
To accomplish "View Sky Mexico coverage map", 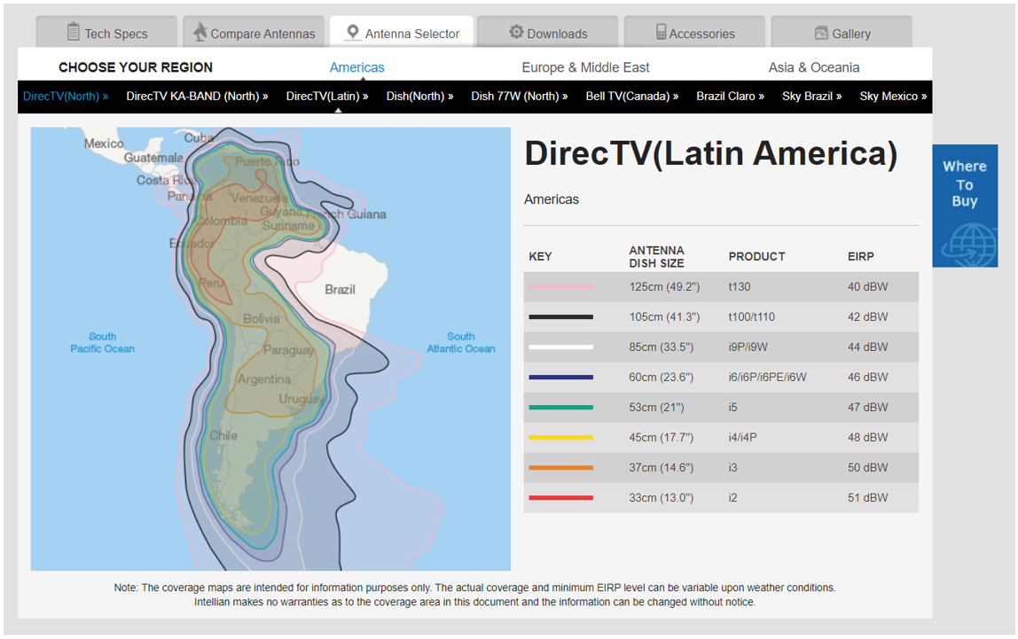I will click(x=893, y=96).
